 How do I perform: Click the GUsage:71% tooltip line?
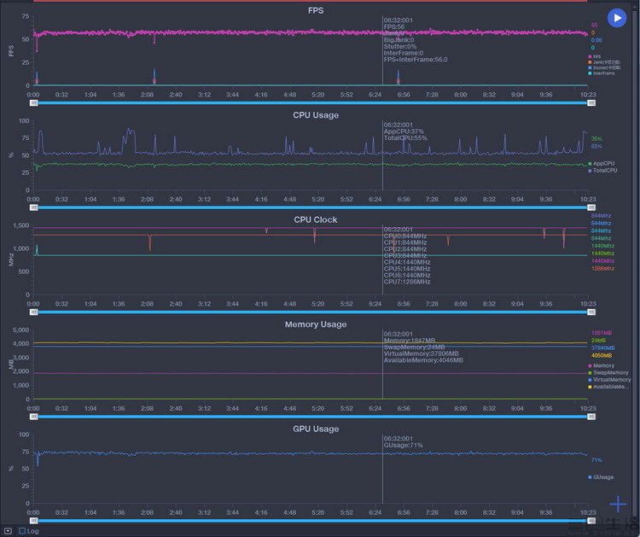pyautogui.click(x=403, y=445)
